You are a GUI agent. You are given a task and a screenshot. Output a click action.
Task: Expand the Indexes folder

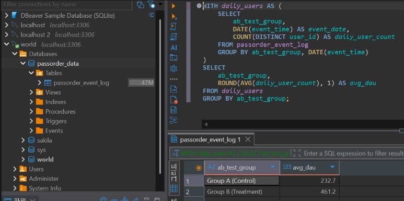click(x=31, y=102)
